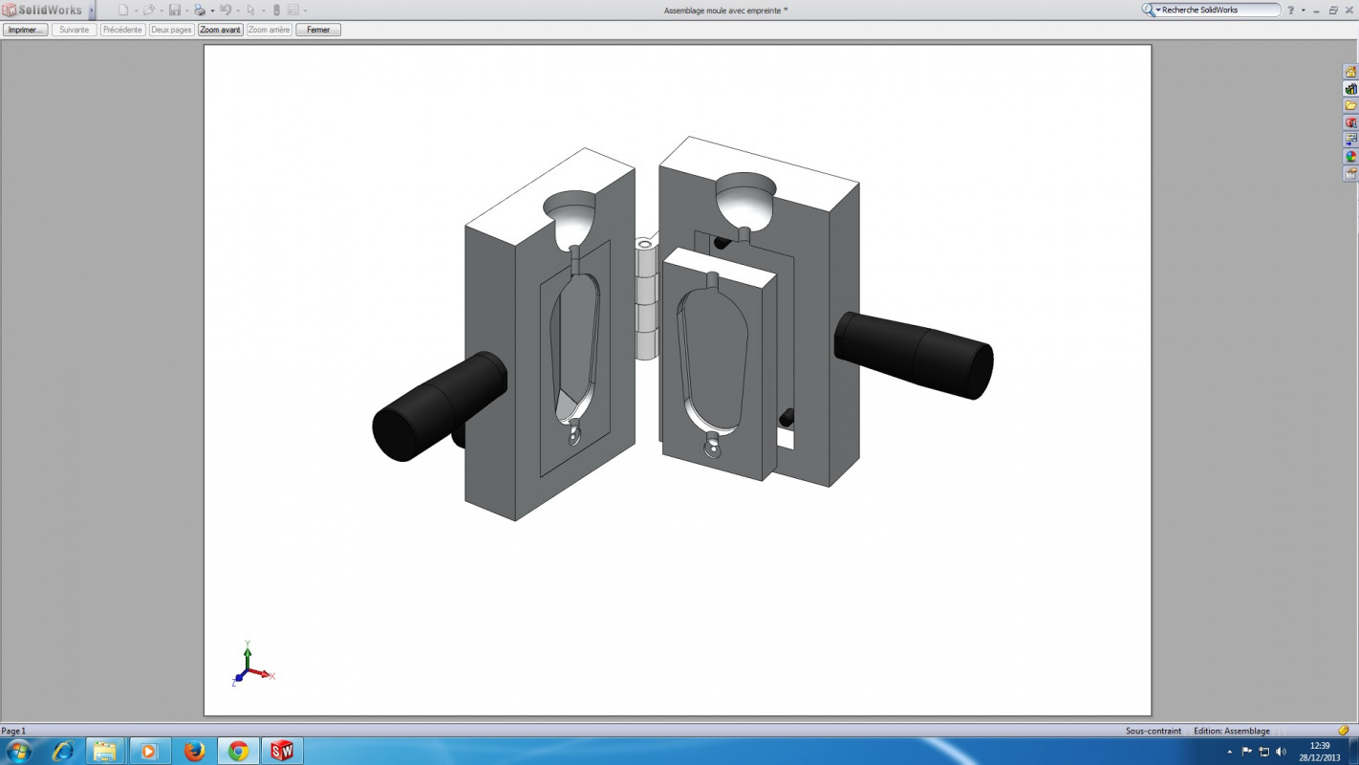Open Firefox from the taskbar
Viewport: 1359px width, 765px height.
pos(194,751)
